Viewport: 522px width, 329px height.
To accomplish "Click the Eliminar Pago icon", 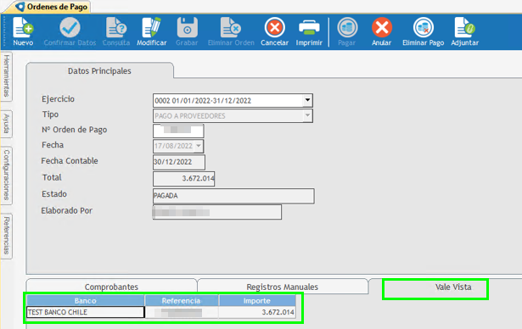I will point(424,27).
